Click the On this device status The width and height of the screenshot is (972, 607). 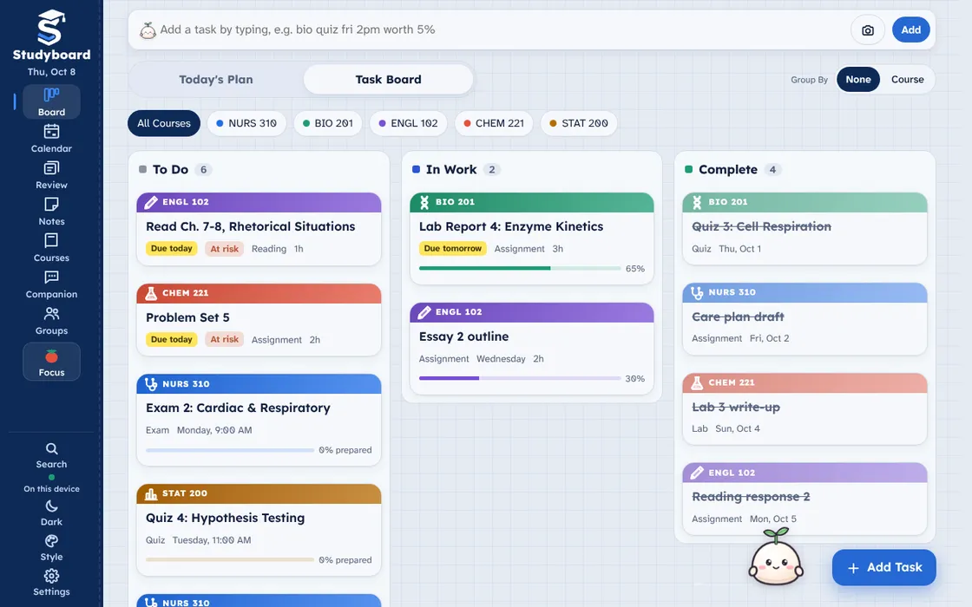point(51,485)
